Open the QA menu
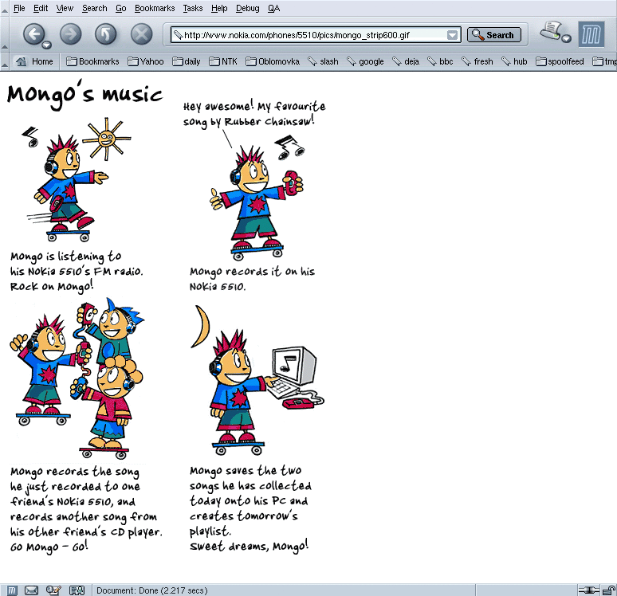 pos(274,8)
